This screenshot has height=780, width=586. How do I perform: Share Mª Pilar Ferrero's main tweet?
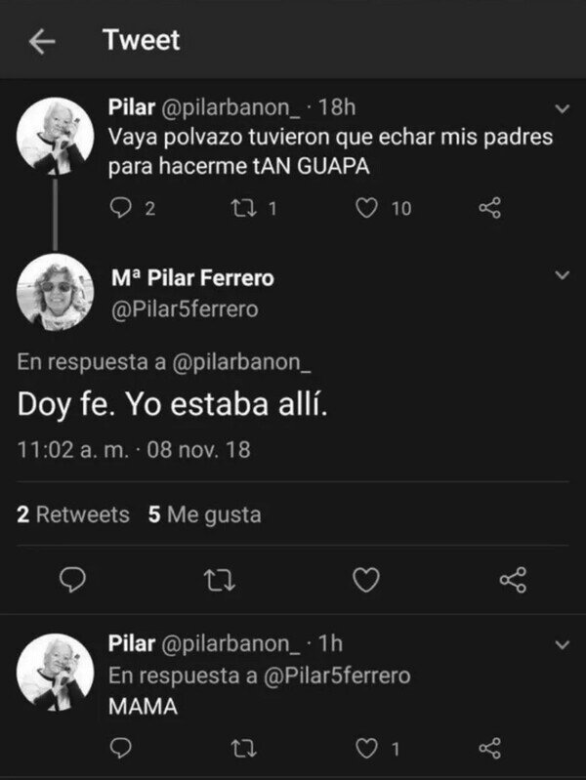pos(512,582)
